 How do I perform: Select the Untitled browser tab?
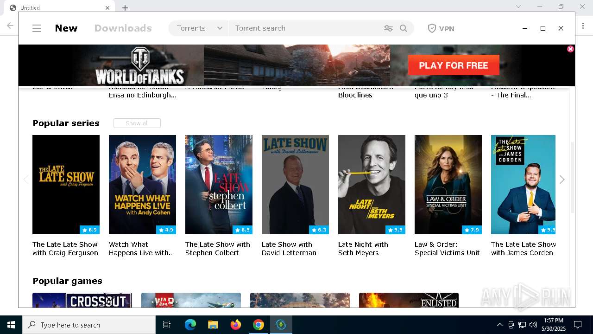point(60,7)
